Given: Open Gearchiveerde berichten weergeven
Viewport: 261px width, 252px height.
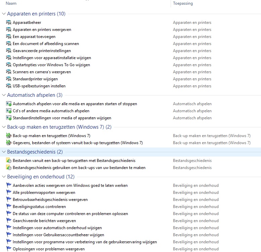Looking at the screenshot, I should tap(44, 220).
